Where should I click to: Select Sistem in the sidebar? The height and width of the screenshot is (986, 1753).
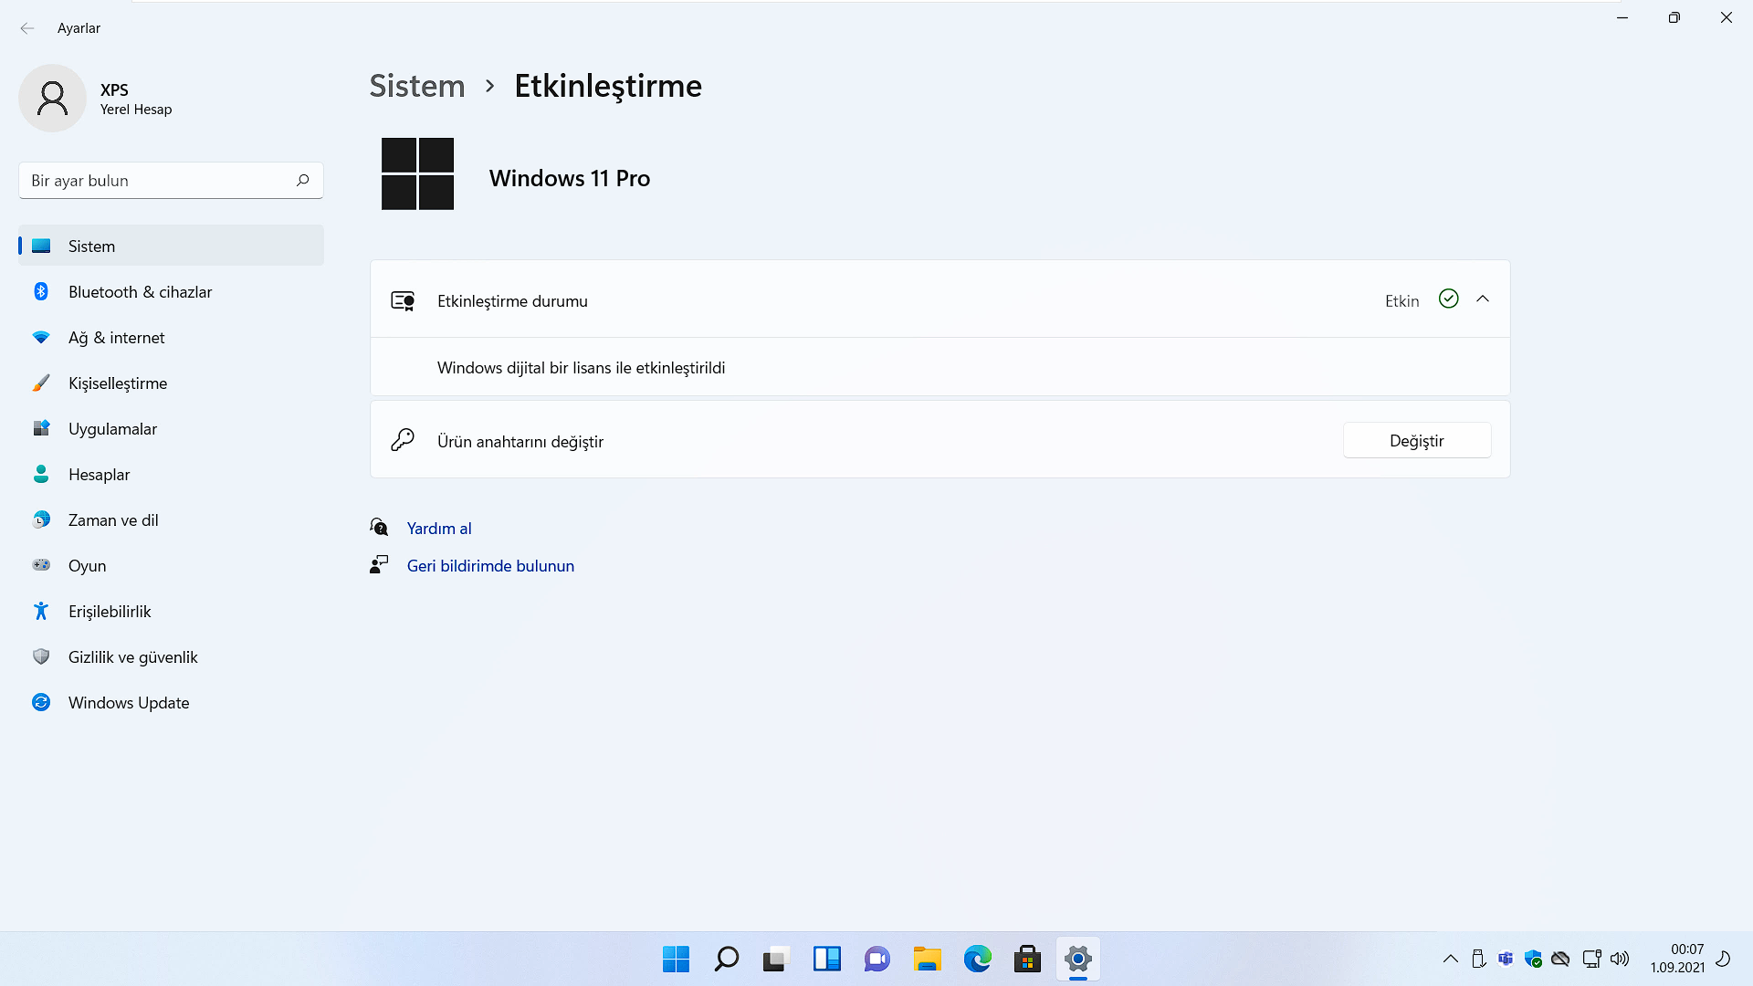[171, 246]
